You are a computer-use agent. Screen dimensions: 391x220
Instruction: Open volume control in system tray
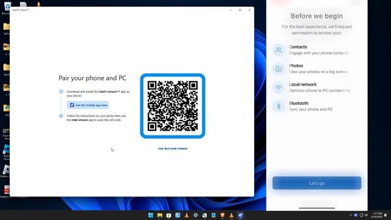pos(366,215)
